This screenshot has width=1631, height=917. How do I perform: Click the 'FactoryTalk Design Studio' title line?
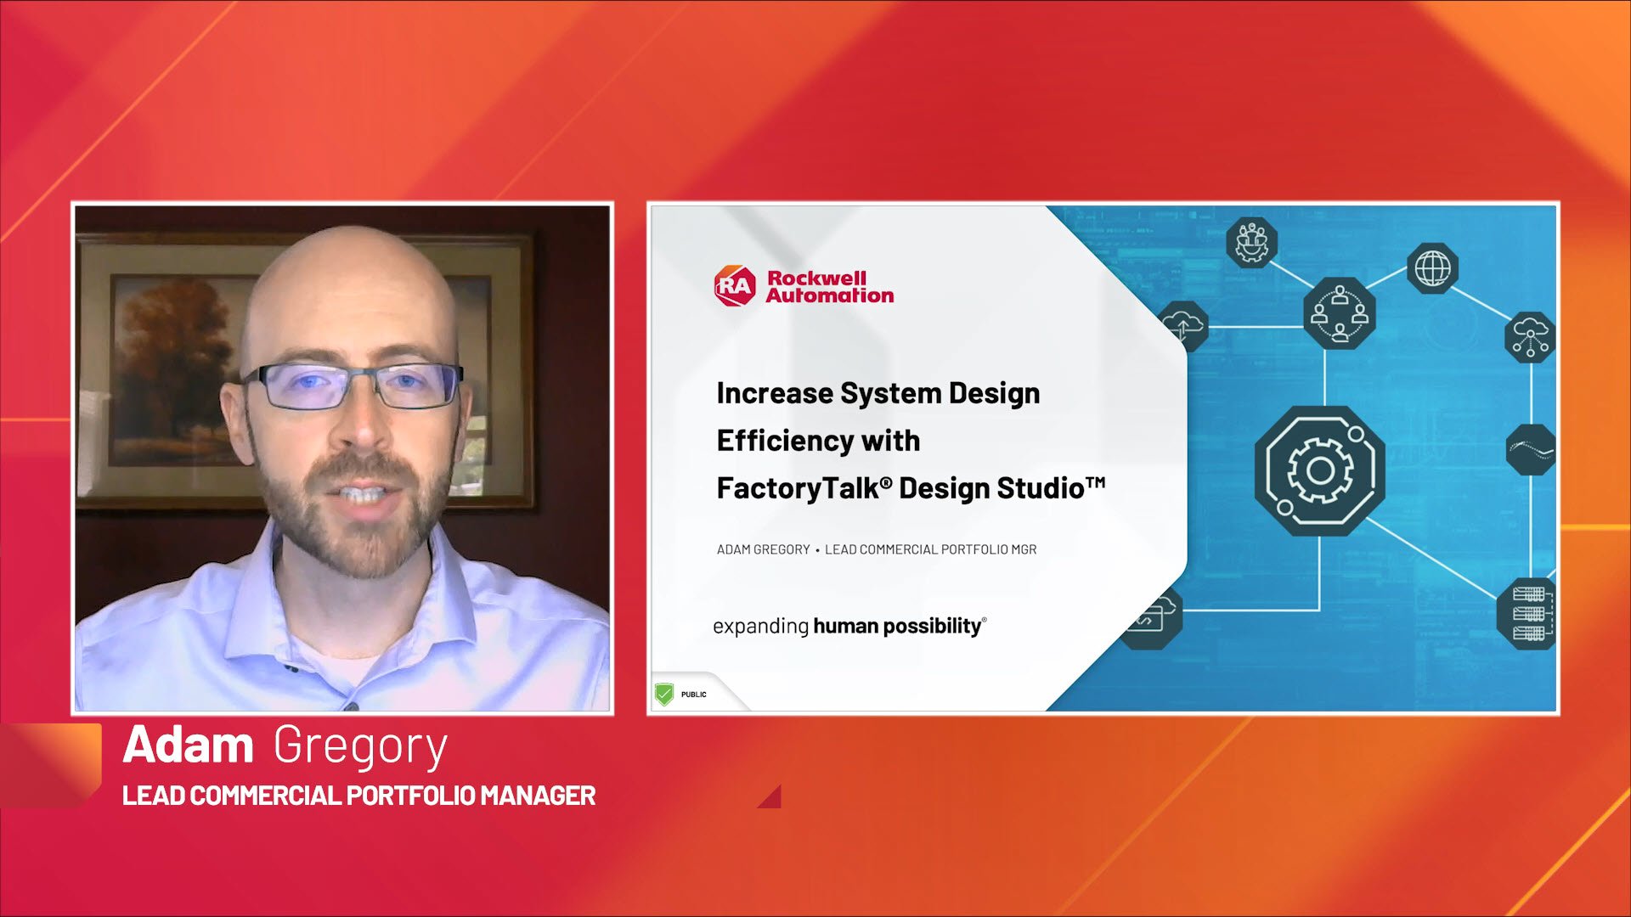(x=911, y=488)
